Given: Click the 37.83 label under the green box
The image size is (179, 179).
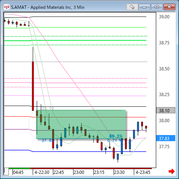Looking at the screenshot, I should click(x=48, y=140).
